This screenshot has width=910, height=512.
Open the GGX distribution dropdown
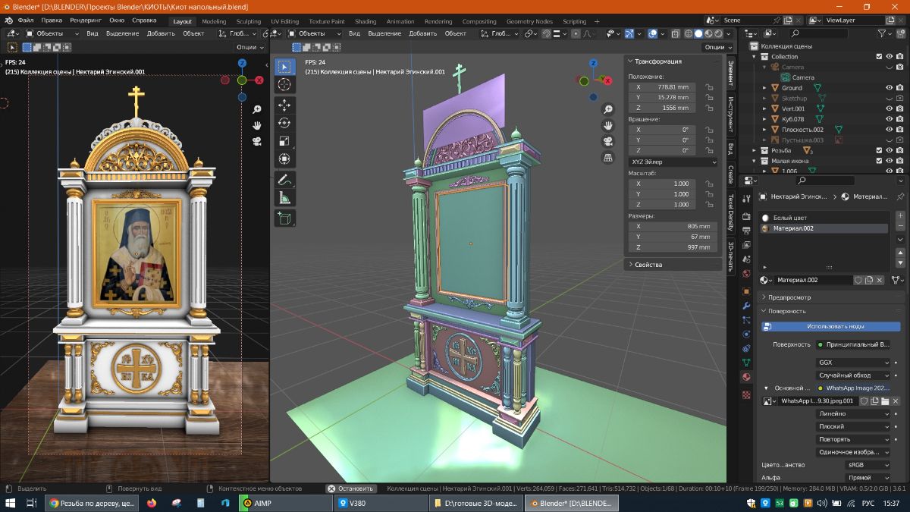tap(853, 362)
